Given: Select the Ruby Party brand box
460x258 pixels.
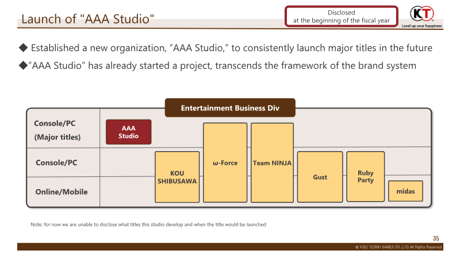Looking at the screenshot, I should click(365, 176).
